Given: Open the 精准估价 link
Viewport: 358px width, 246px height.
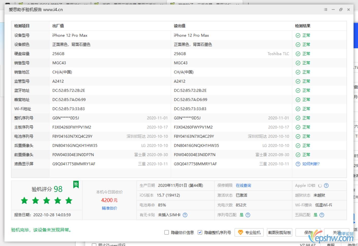Looking at the screenshot, I should point(109,208).
